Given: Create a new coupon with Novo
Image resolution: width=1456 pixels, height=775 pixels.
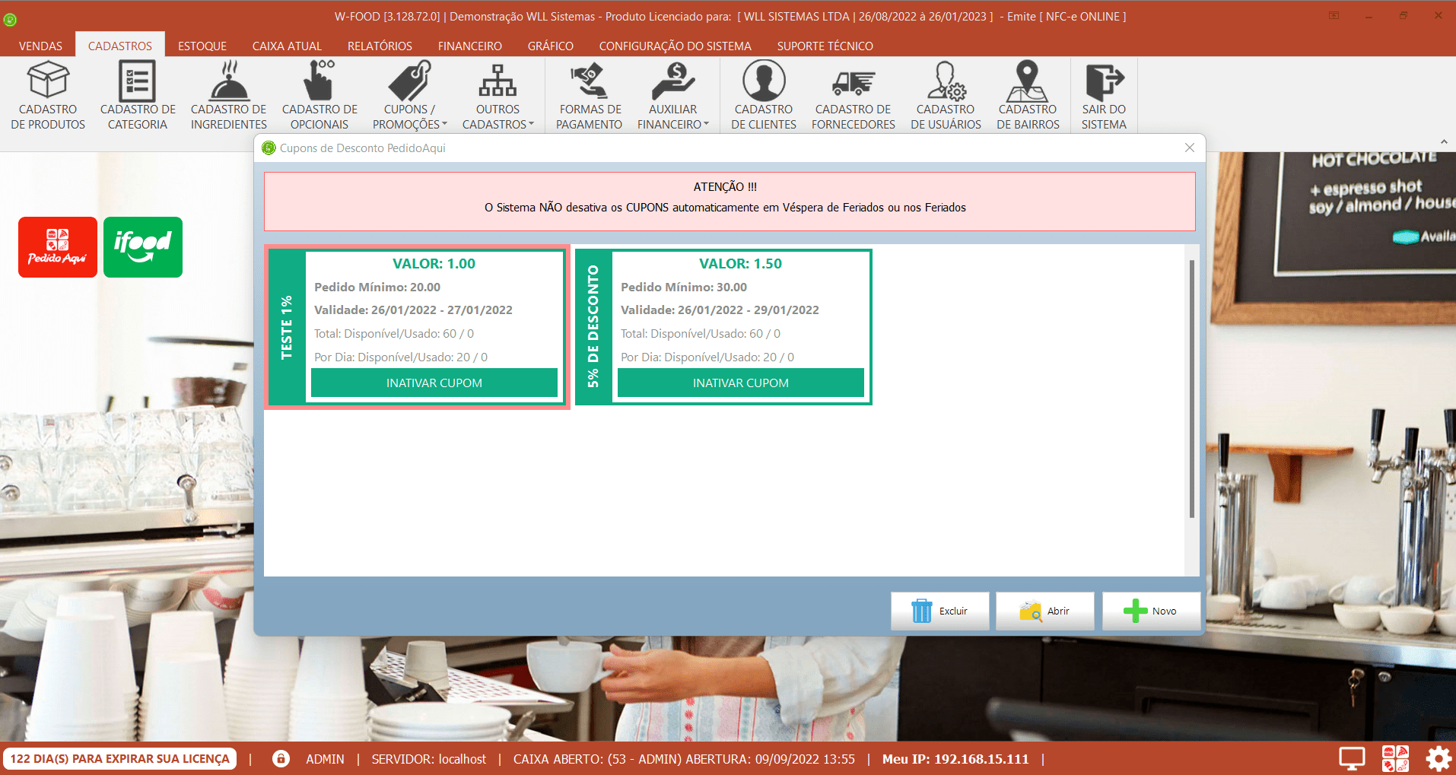Looking at the screenshot, I should pyautogui.click(x=1152, y=611).
